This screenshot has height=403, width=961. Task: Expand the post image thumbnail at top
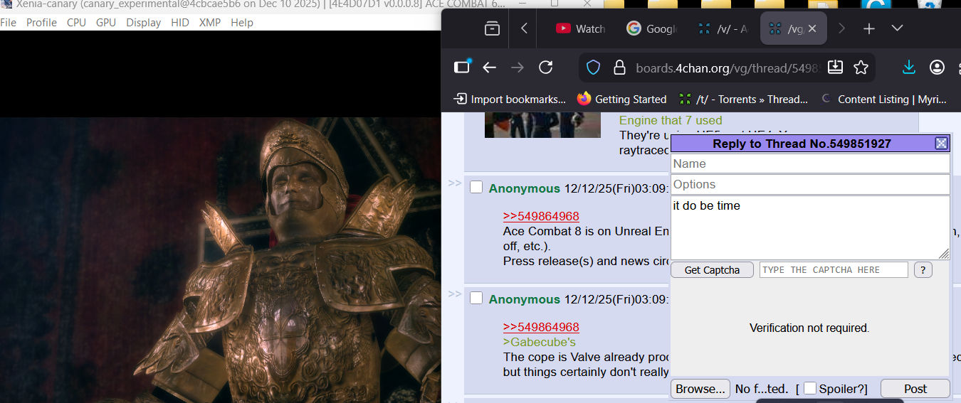(x=542, y=125)
